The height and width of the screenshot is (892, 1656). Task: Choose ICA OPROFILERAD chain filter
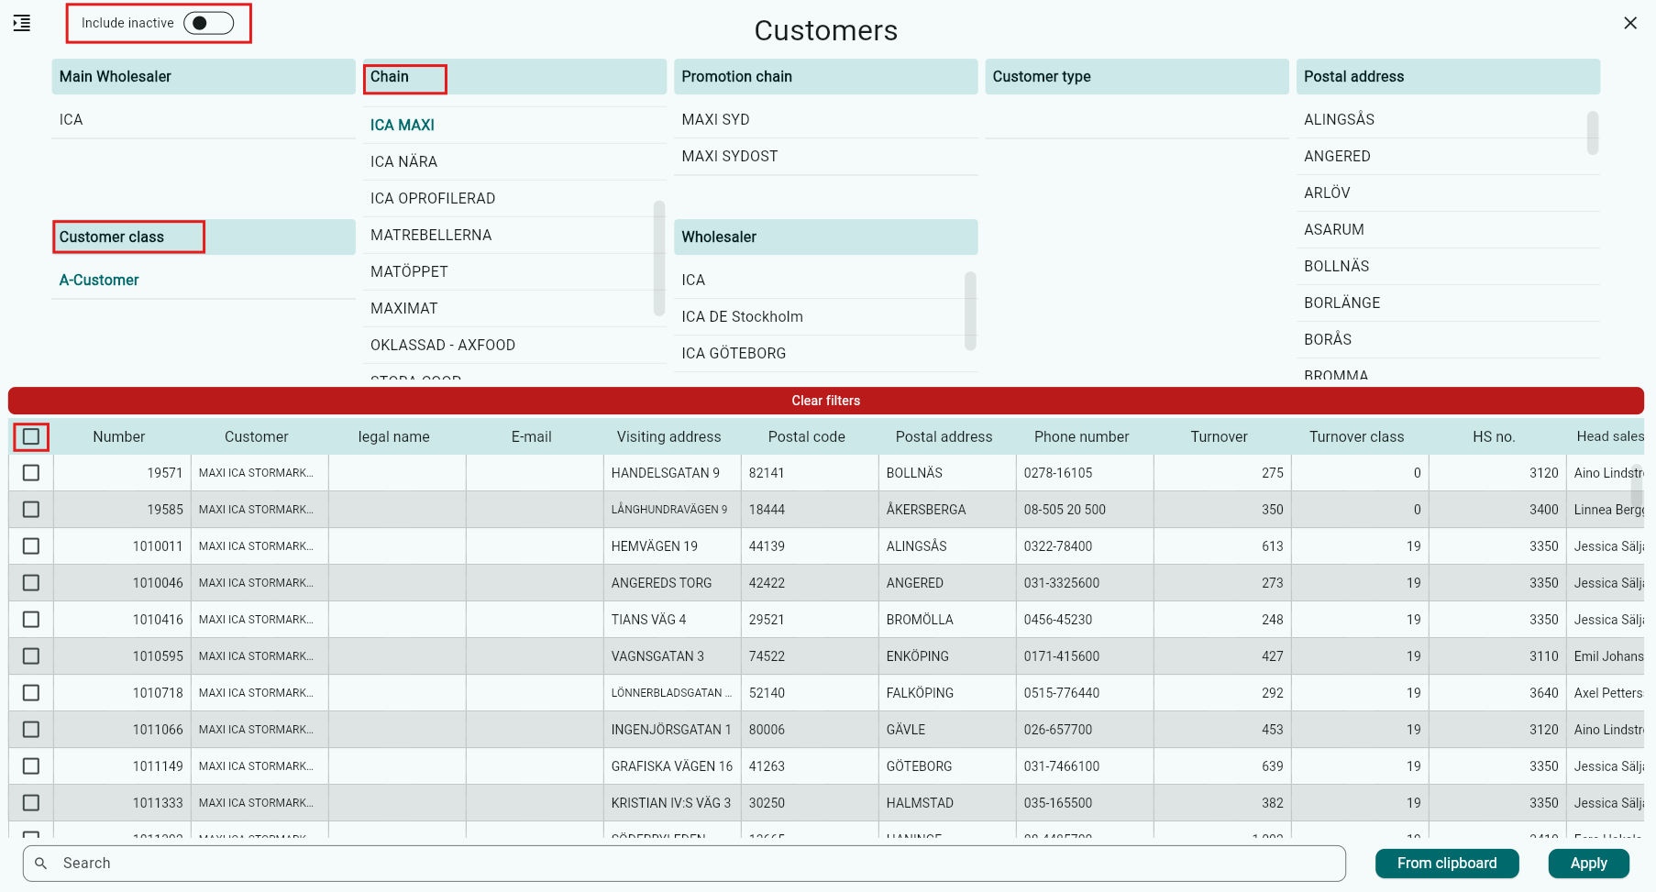514,199
